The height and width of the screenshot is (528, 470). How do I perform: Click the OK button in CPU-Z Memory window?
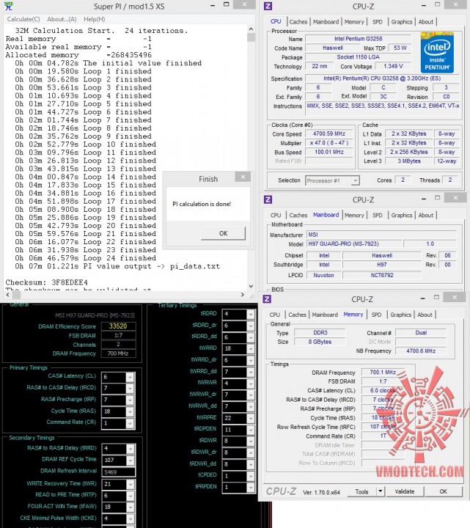pyautogui.click(x=444, y=491)
